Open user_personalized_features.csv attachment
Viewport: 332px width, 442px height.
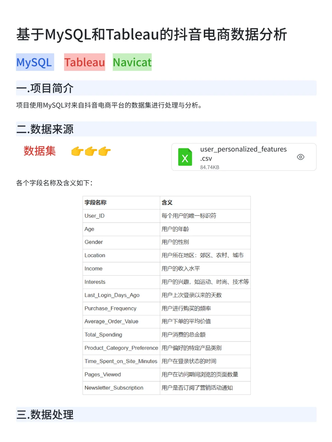pos(244,157)
